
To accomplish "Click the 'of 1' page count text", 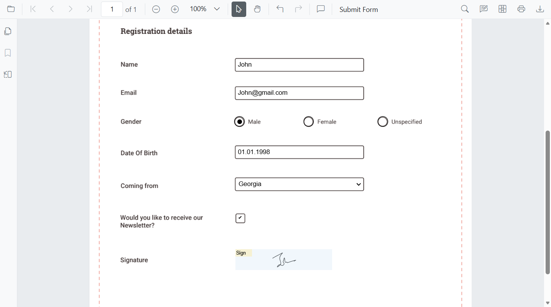I will point(131,10).
